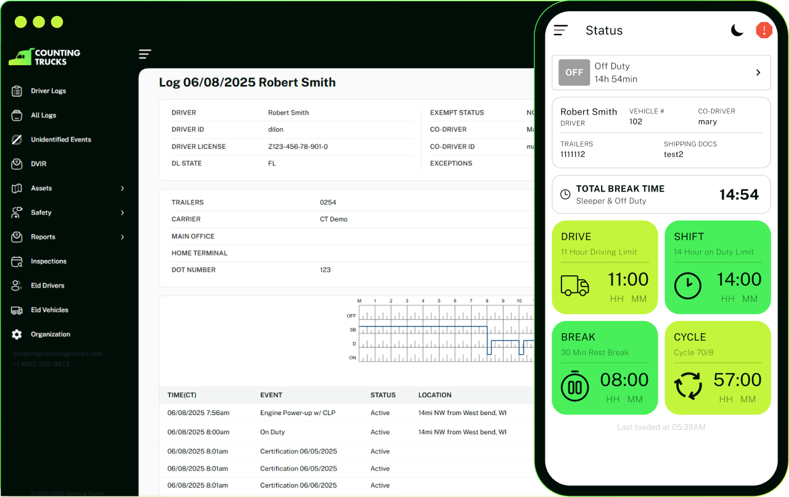Click the support@countingtrucks.com email link
The image size is (789, 497).
coord(58,354)
